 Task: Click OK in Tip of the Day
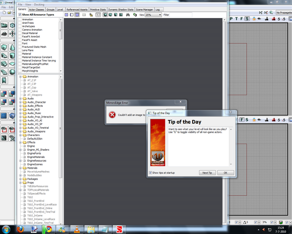point(225,173)
